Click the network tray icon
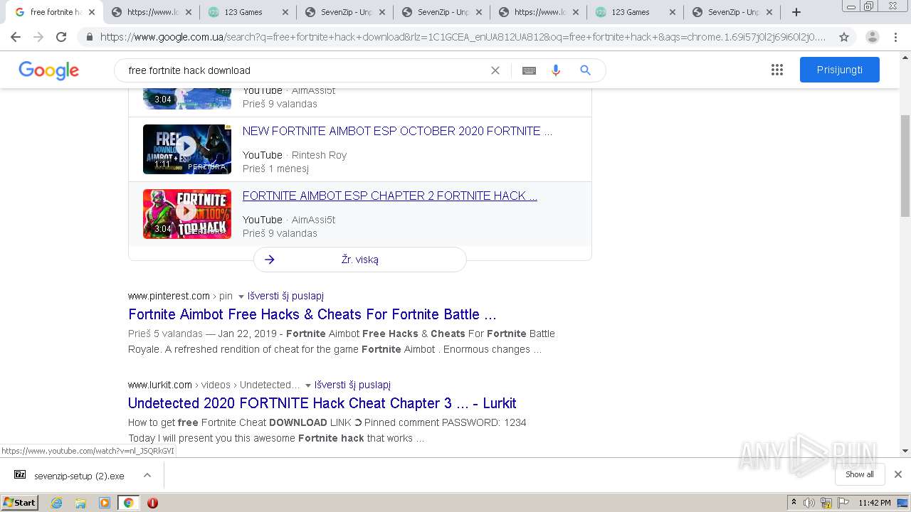The height and width of the screenshot is (512, 911). pos(826,503)
